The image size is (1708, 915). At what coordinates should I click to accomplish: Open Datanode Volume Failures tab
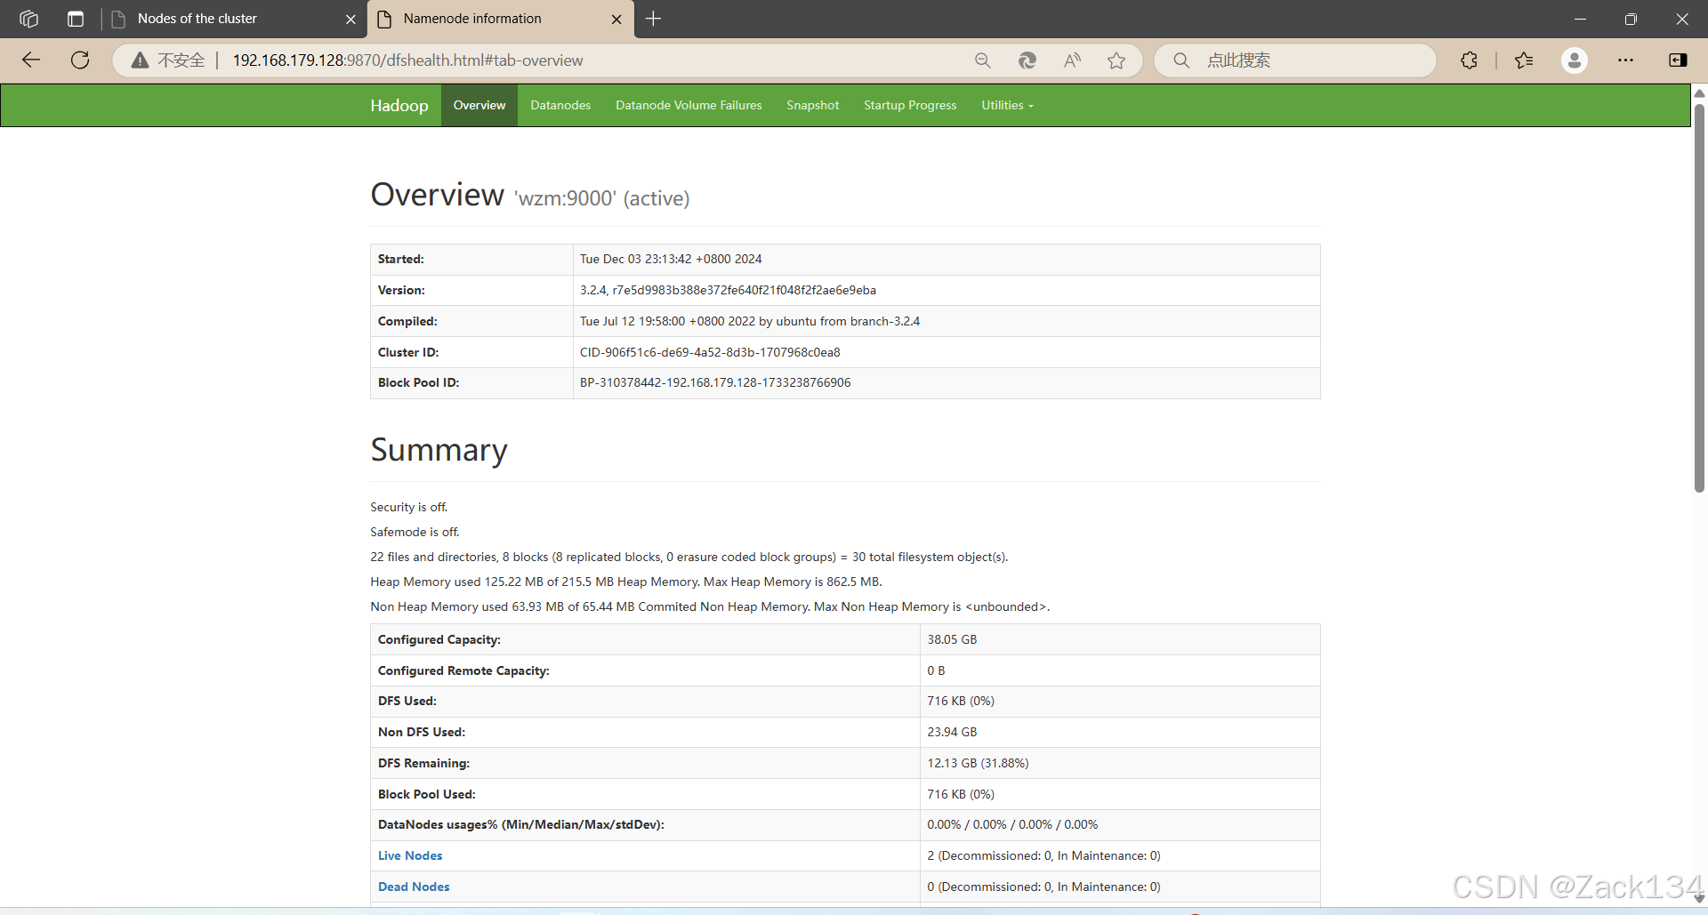click(689, 105)
